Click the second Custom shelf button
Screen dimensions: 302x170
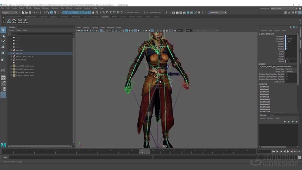(14, 21)
